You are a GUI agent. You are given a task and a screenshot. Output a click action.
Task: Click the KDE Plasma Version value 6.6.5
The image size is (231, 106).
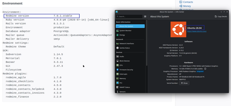pos(181,45)
